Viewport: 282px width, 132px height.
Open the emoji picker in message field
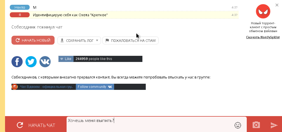[x=238, y=125]
